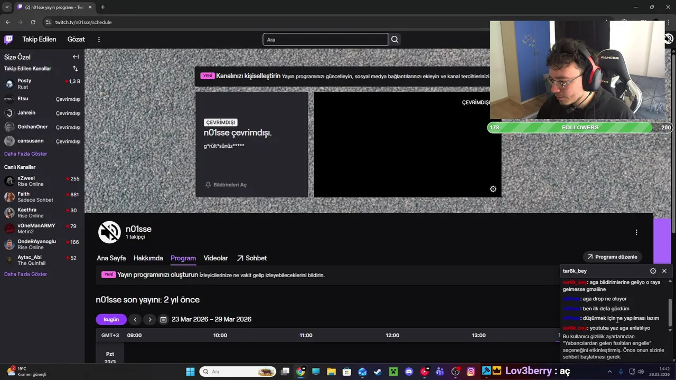Open Kaethra live channel

42,213
